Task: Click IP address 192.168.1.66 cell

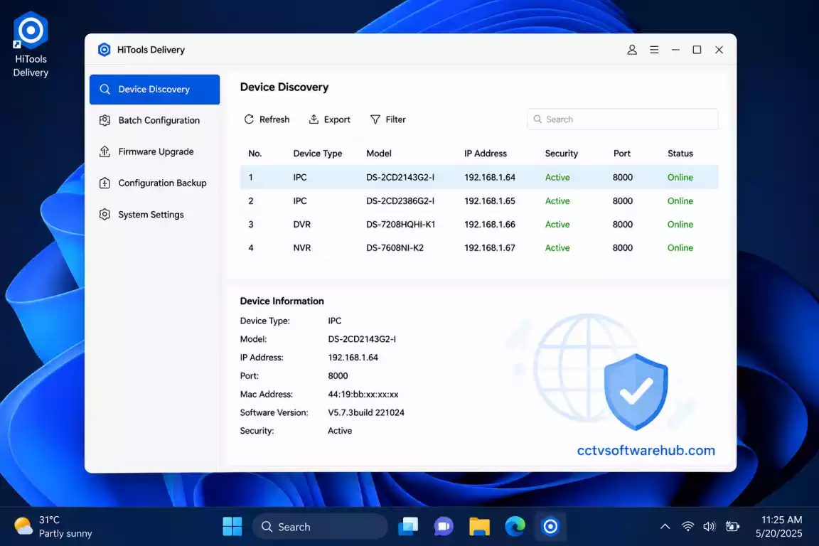Action: point(489,224)
